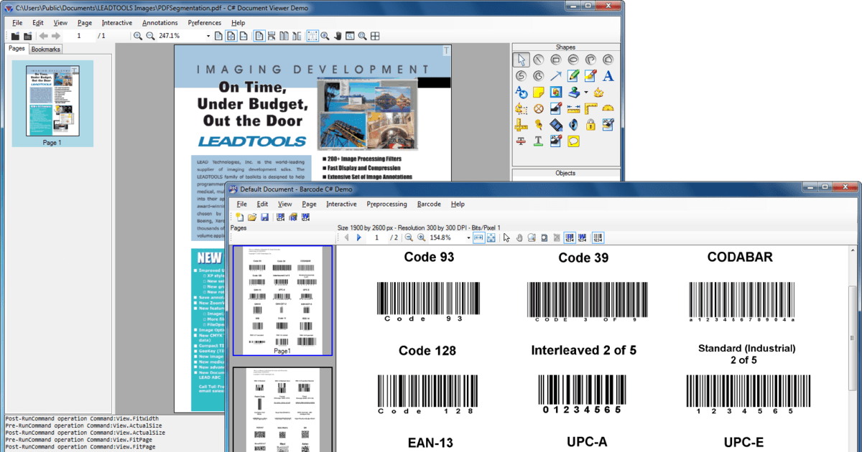Viewport: 862px width, 452px height.
Task: Toggle Fit Width mode in the Barcode demo toolbar
Action: (x=478, y=238)
